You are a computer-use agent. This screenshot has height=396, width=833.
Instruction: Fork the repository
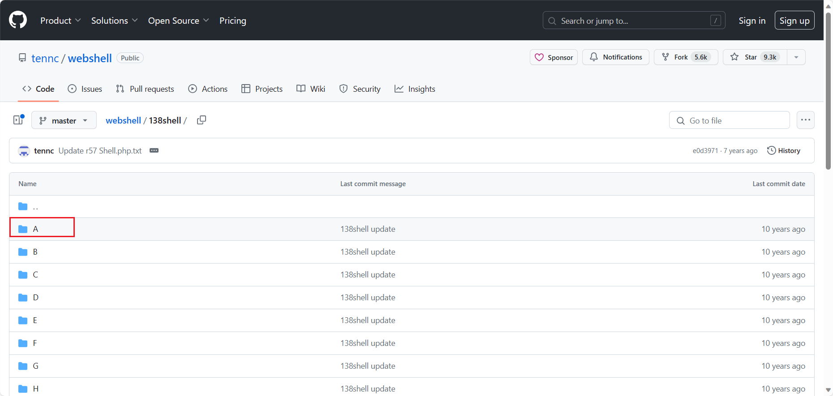click(x=686, y=57)
